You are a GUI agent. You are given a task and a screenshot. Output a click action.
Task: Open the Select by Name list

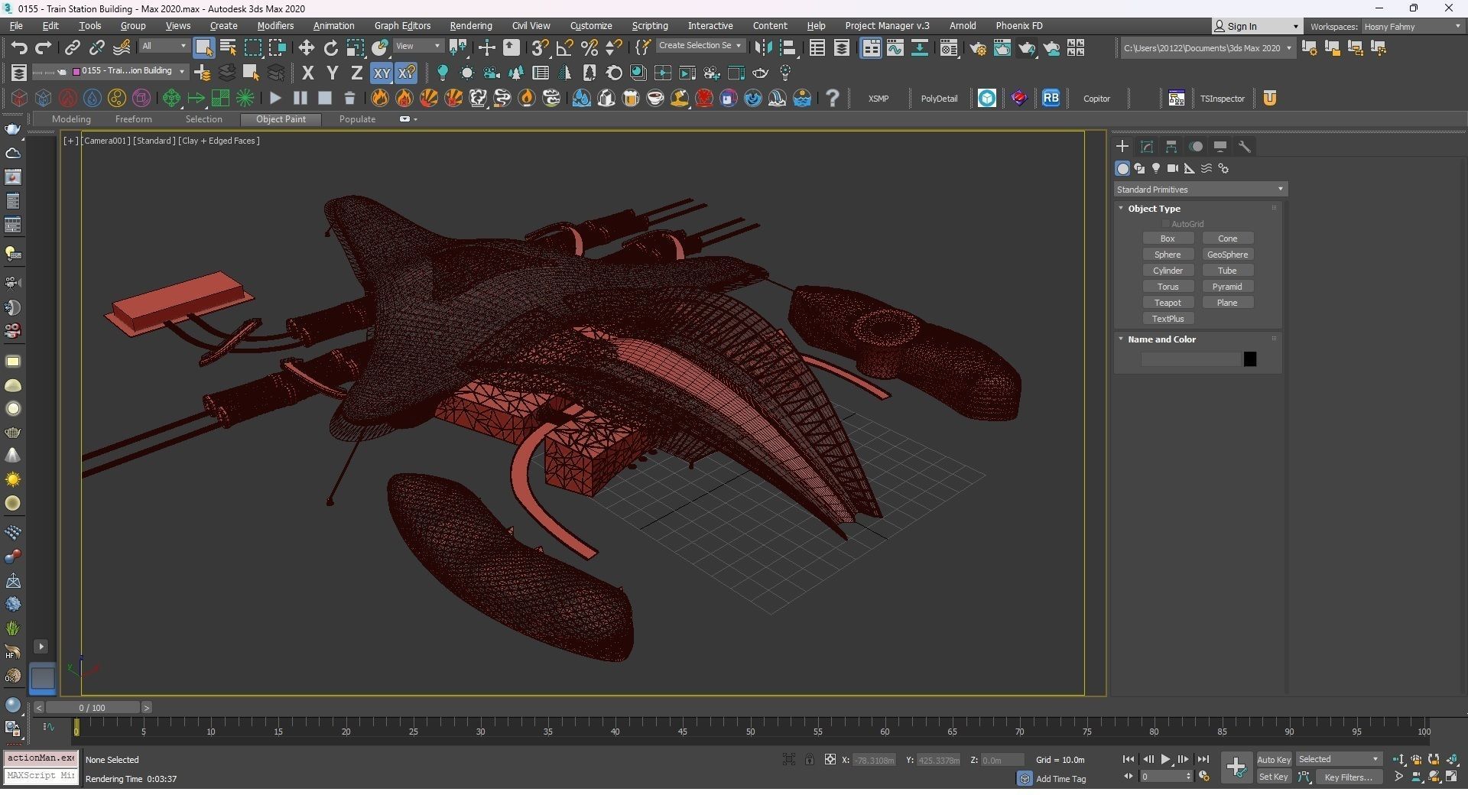(228, 47)
